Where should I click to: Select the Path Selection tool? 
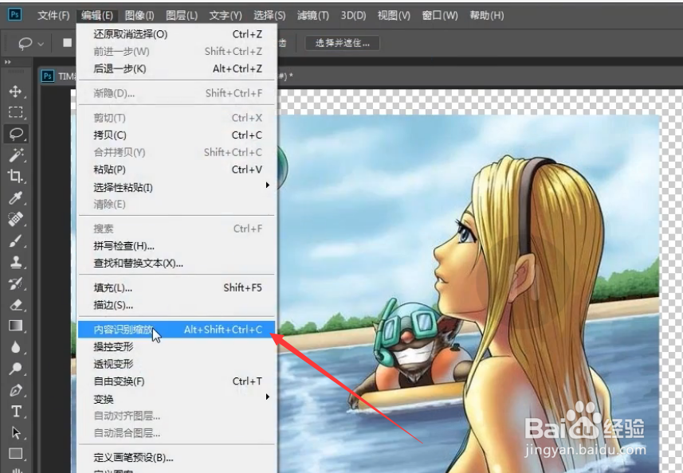click(16, 432)
